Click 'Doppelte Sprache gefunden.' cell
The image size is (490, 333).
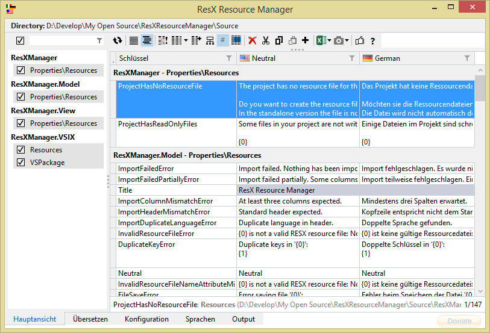(417, 223)
